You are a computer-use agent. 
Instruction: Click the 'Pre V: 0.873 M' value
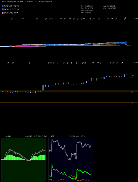point(109,8)
